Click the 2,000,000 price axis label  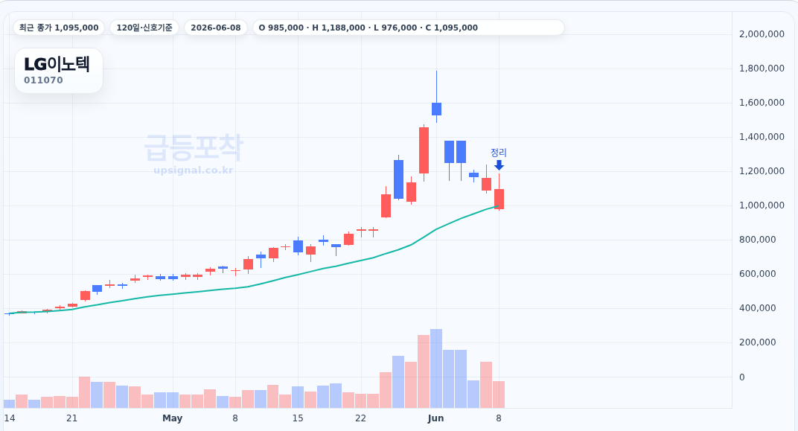pos(762,34)
